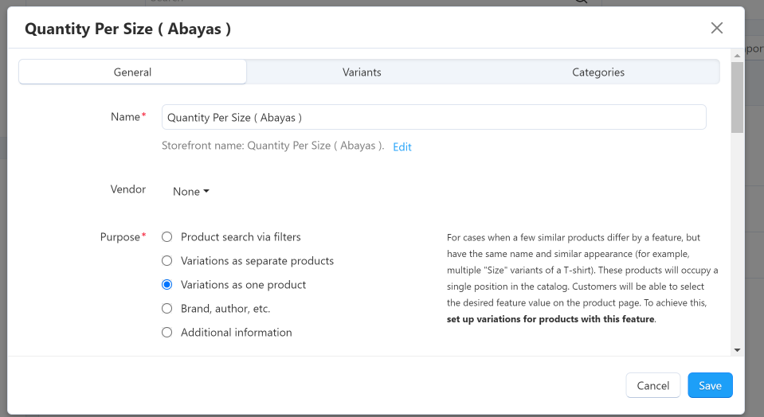
Task: Click into the Name input field
Action: 433,117
